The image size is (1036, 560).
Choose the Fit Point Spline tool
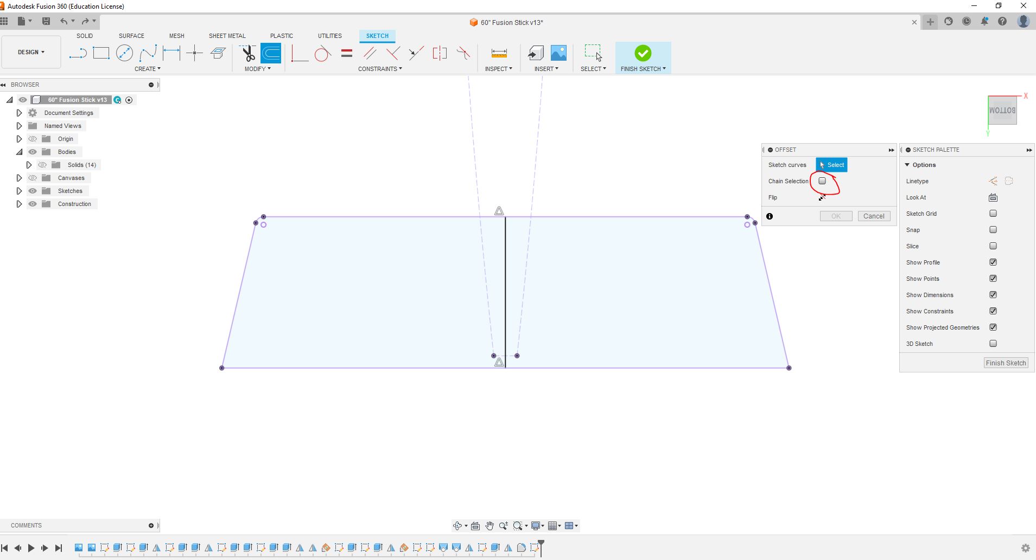148,53
